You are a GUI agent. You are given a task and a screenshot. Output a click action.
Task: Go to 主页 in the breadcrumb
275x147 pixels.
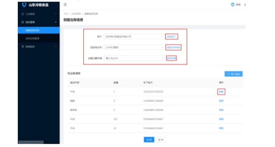(65, 14)
